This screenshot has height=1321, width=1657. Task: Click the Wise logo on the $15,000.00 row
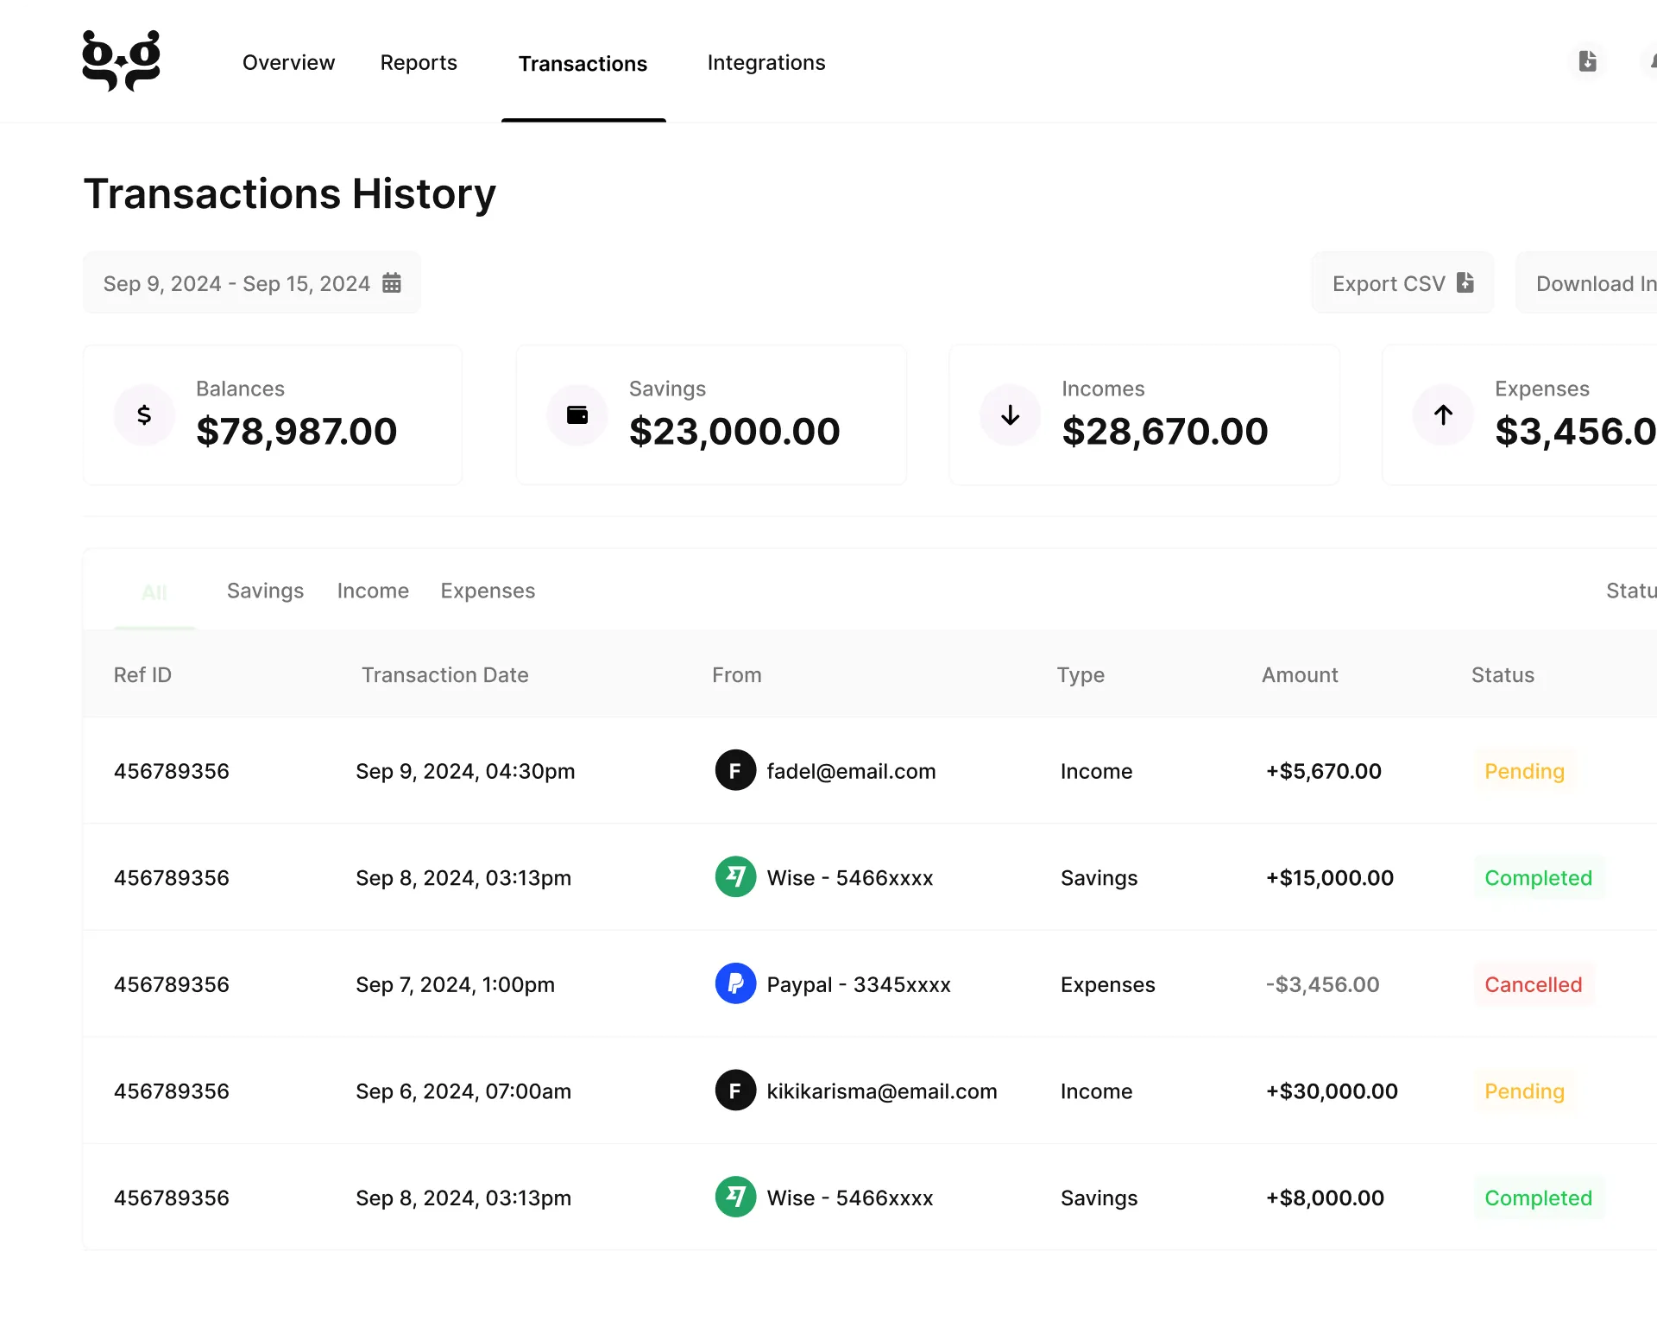(735, 877)
